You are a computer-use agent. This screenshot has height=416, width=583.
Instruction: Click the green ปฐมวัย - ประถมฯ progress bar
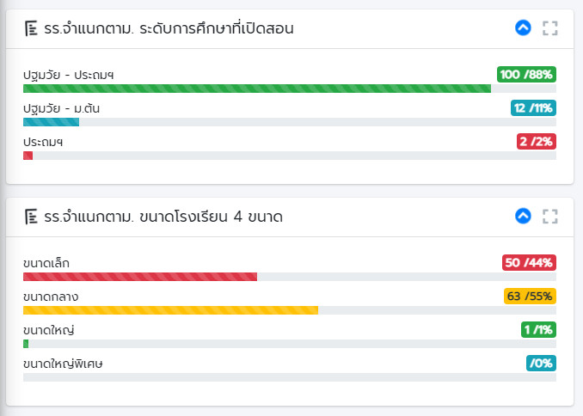tap(257, 89)
